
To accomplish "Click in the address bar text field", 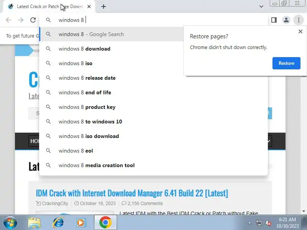I will click(x=153, y=20).
